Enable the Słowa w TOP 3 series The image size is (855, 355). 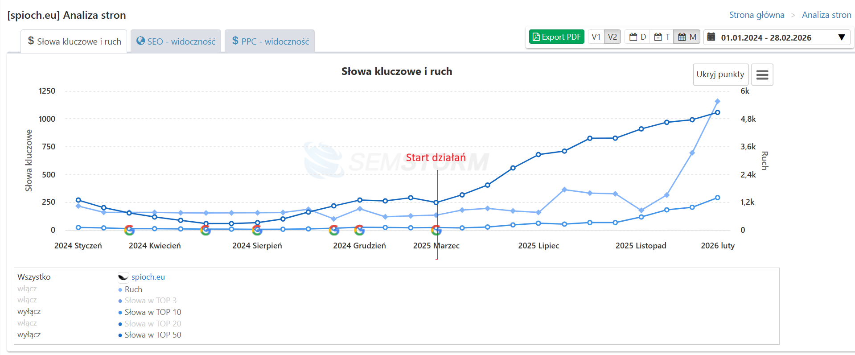[x=27, y=300]
